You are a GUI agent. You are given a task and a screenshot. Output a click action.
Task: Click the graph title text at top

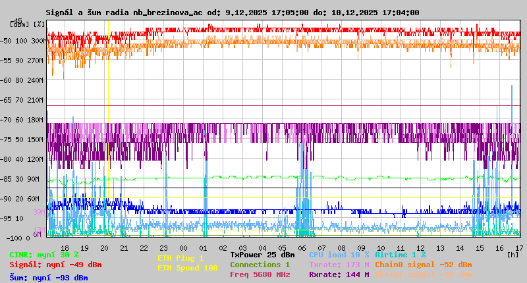pyautogui.click(x=232, y=13)
